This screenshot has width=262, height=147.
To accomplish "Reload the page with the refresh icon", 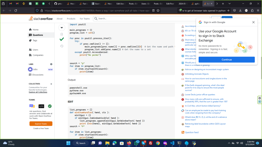I will click(x=16, y=10).
